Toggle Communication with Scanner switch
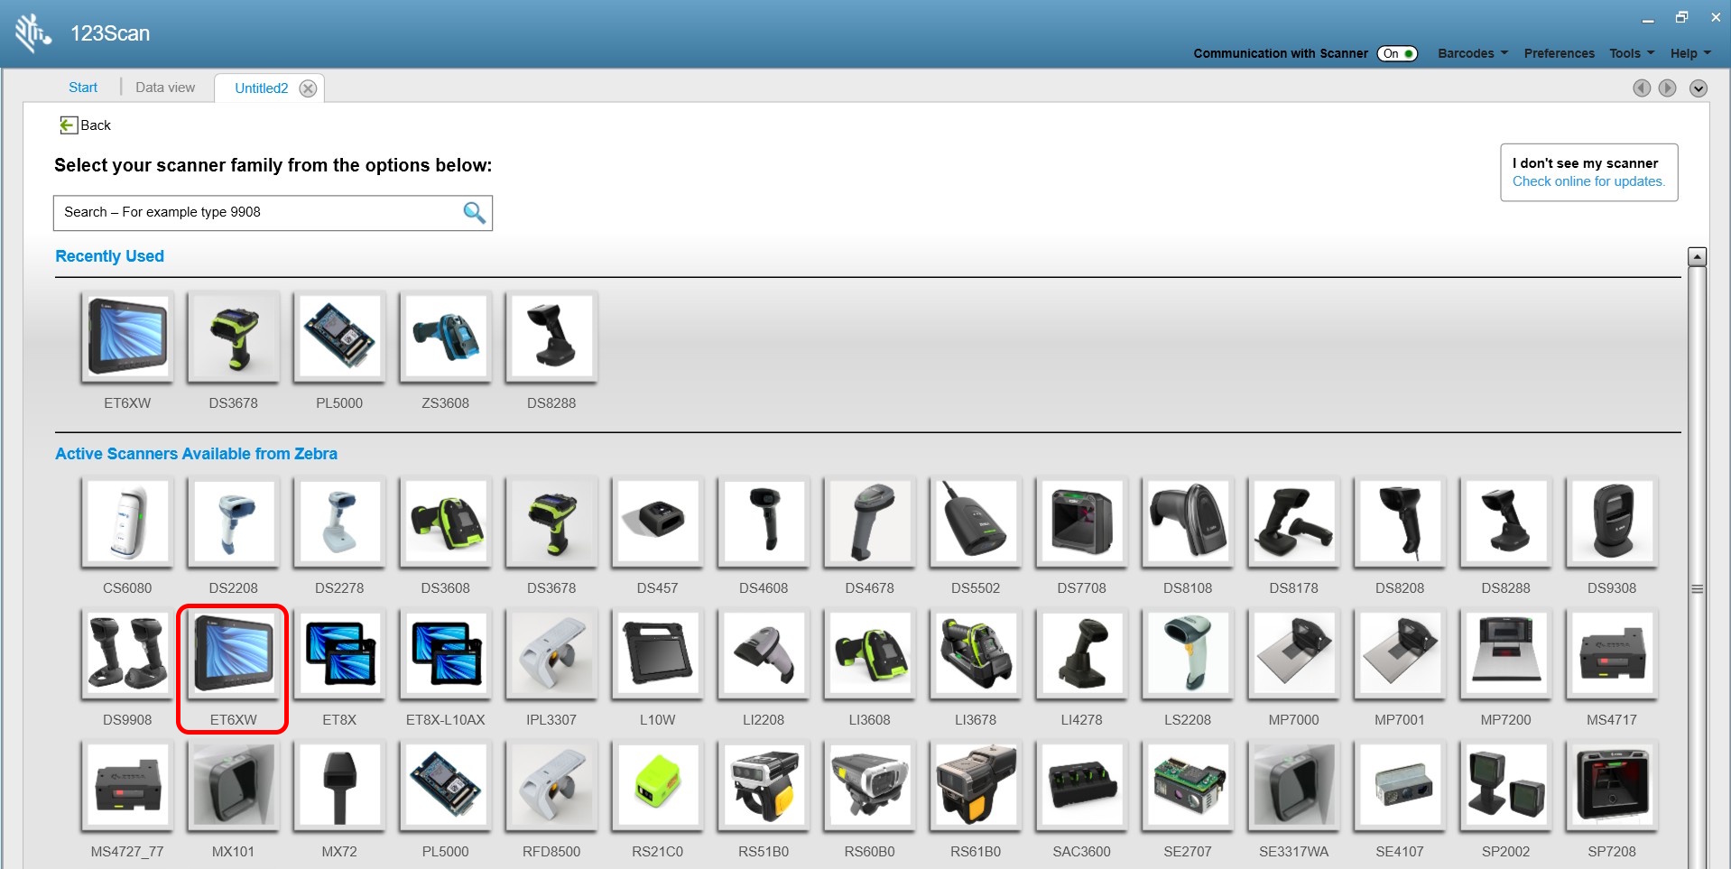The width and height of the screenshot is (1731, 869). click(x=1397, y=53)
